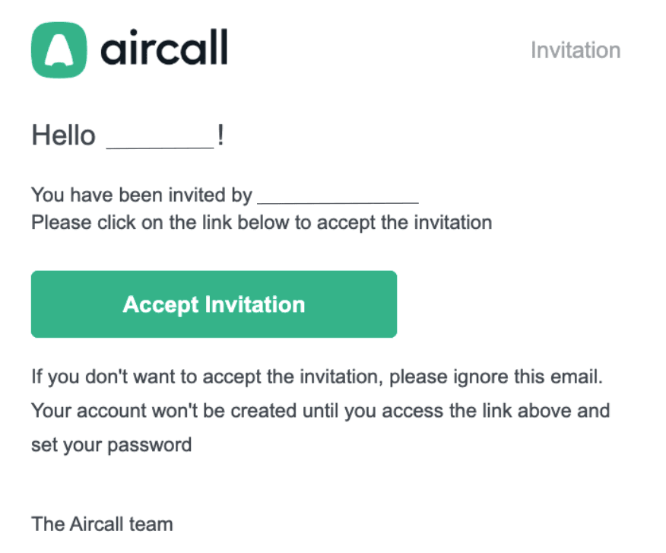666x553 pixels.
Task: Click the blank line after invited by
Action: coord(339,195)
